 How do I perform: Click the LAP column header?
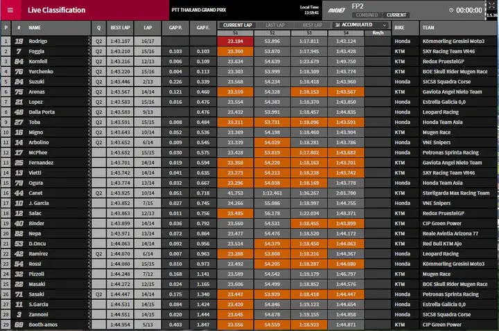click(x=148, y=28)
